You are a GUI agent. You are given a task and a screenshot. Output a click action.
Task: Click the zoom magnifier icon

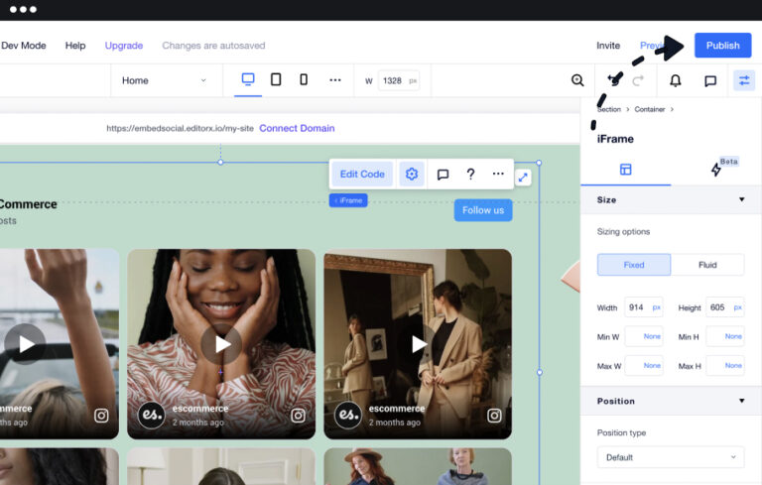pyautogui.click(x=577, y=80)
